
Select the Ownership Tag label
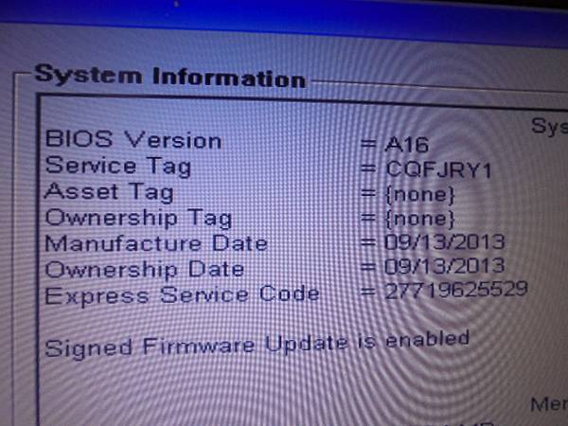[138, 218]
